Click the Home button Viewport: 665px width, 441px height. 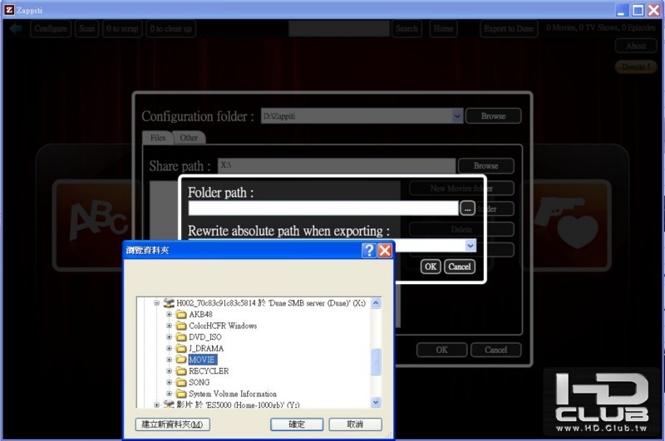pyautogui.click(x=443, y=29)
